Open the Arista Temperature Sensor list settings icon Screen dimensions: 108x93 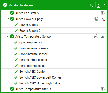103,37
